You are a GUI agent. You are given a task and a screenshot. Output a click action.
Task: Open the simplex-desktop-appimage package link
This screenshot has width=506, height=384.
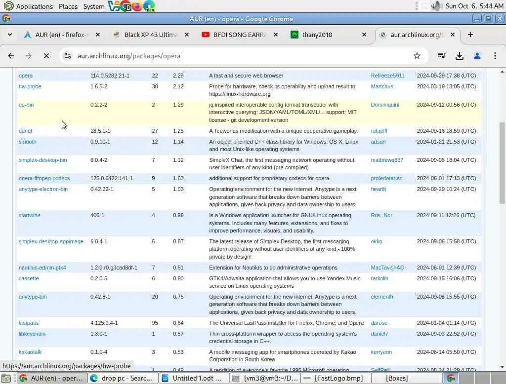click(x=51, y=241)
